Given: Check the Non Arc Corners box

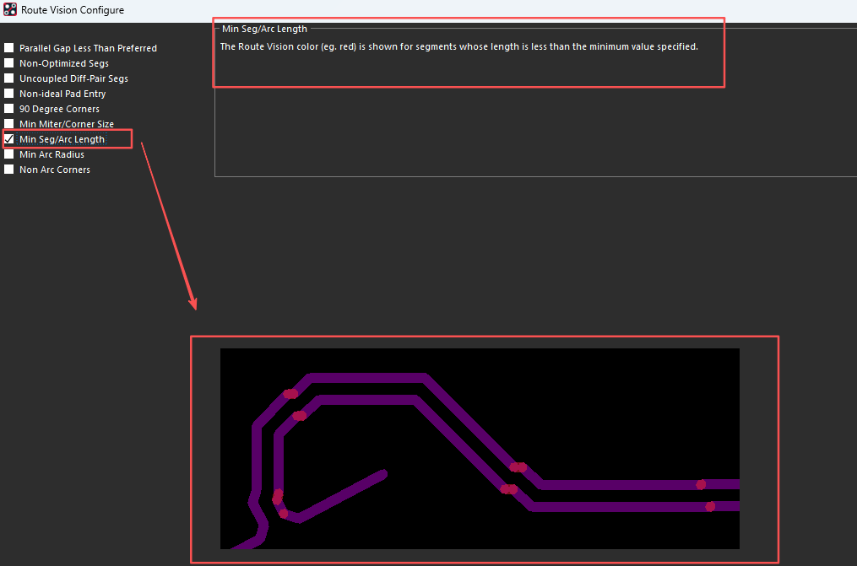Looking at the screenshot, I should coord(9,170).
